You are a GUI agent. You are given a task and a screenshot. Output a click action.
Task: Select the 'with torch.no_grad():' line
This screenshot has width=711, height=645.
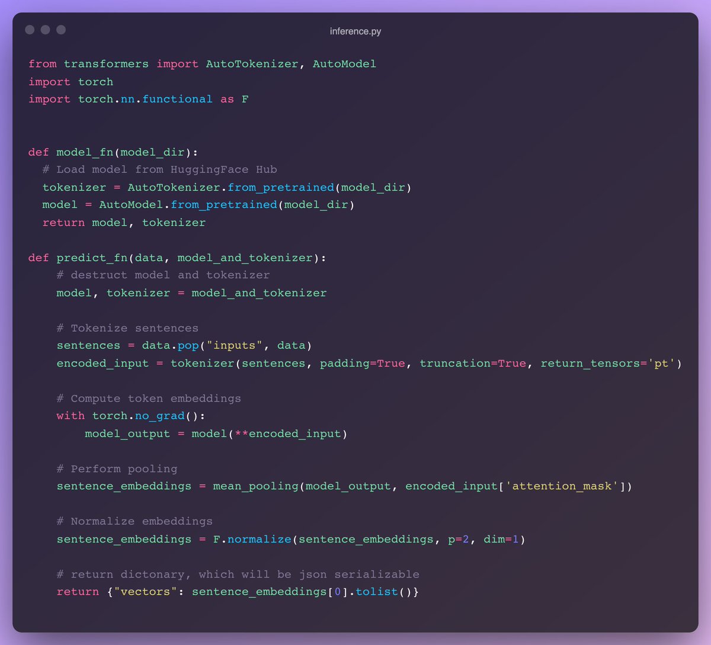click(x=131, y=416)
